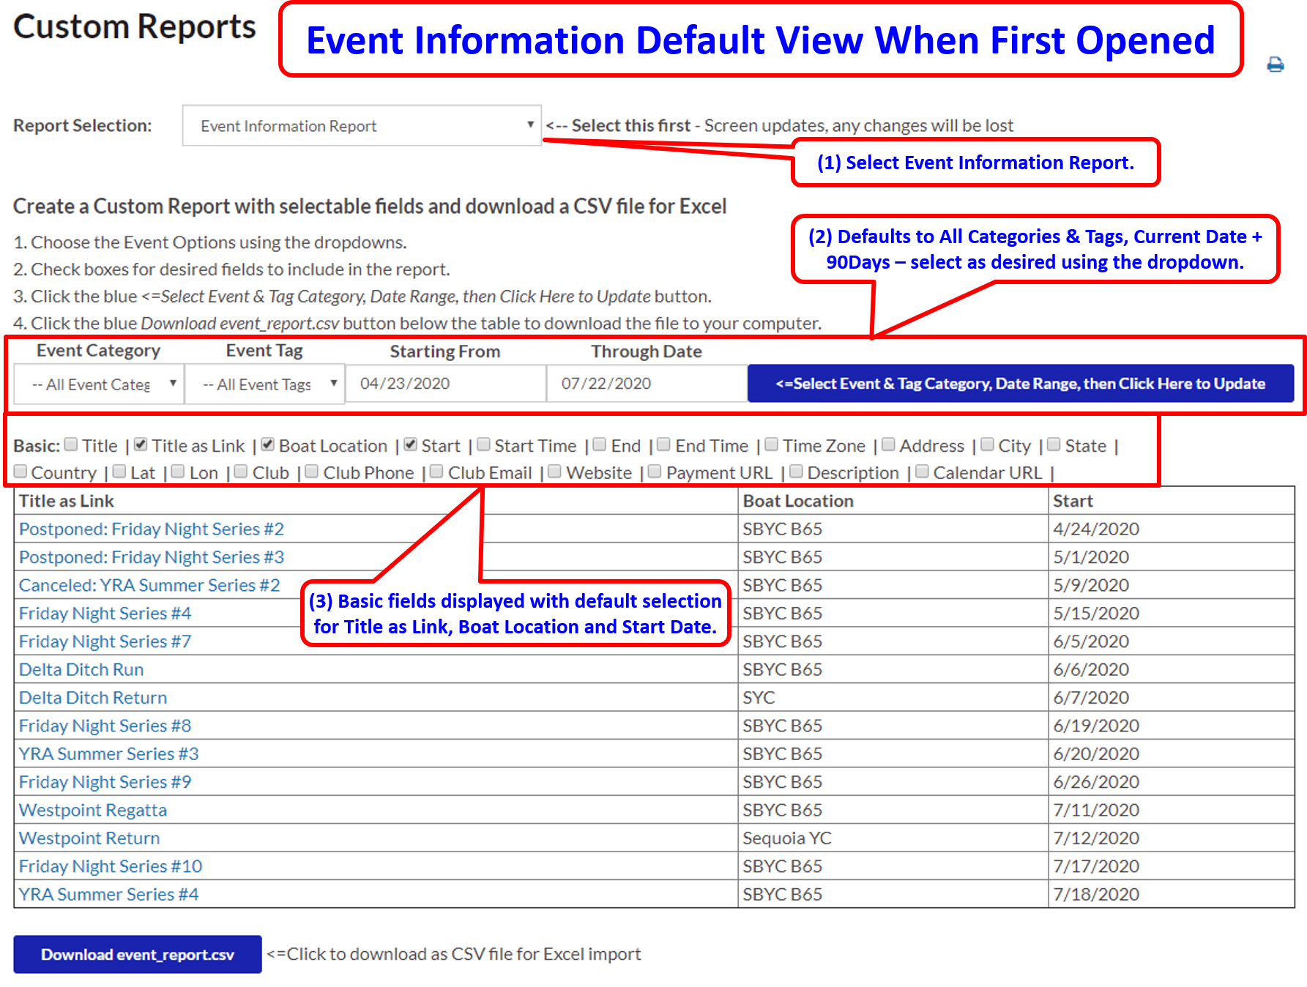Tick the Club checkbox
Image resolution: width=1307 pixels, height=987 pixels.
(241, 472)
